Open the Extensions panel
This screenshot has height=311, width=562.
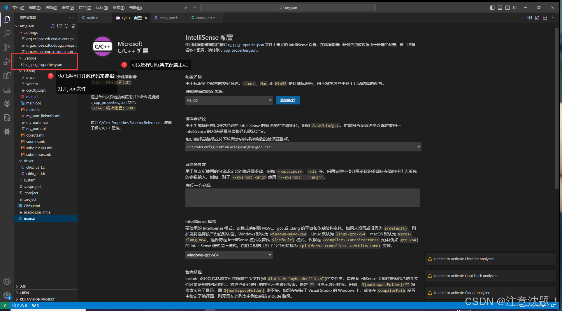point(7,76)
